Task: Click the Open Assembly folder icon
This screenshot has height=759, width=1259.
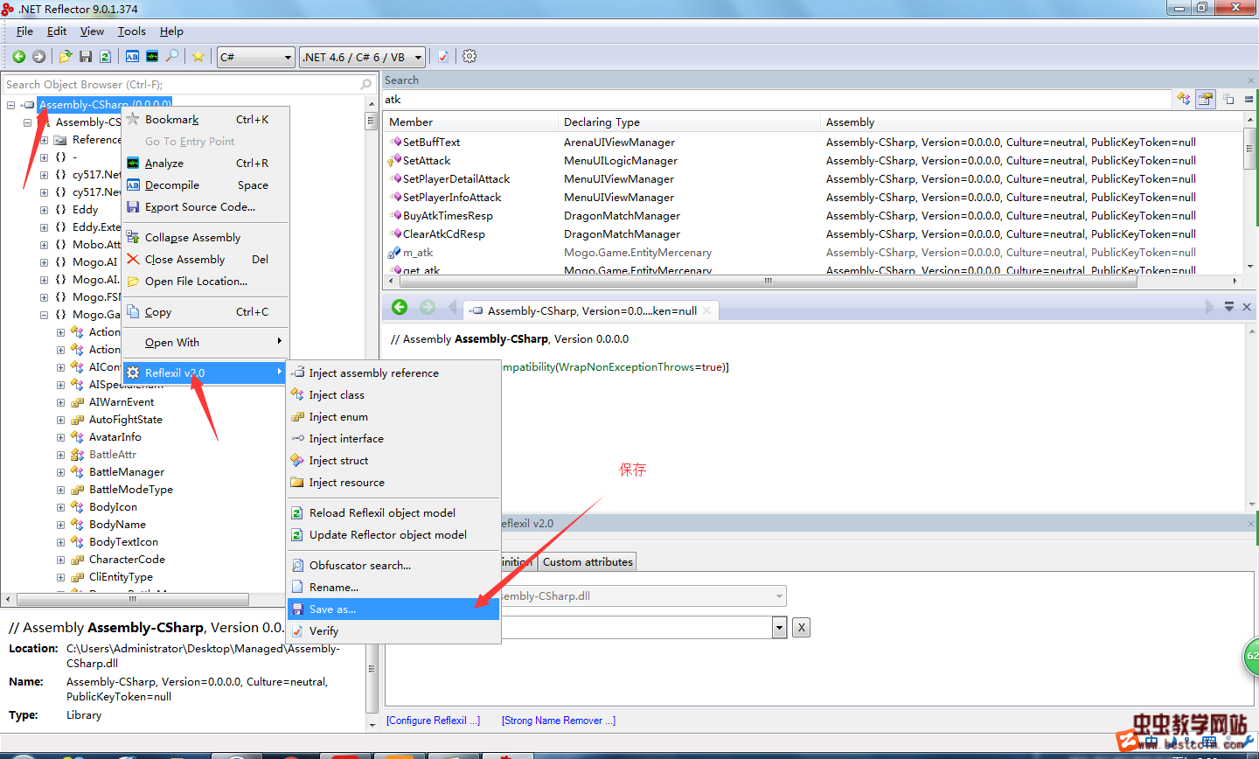Action: coord(66,57)
